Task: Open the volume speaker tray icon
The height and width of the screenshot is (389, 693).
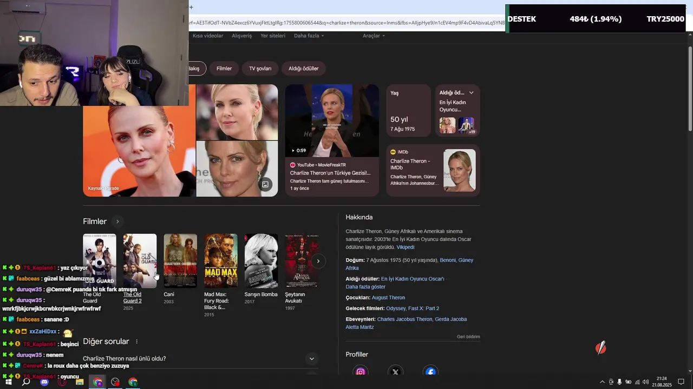Action: click(x=645, y=382)
